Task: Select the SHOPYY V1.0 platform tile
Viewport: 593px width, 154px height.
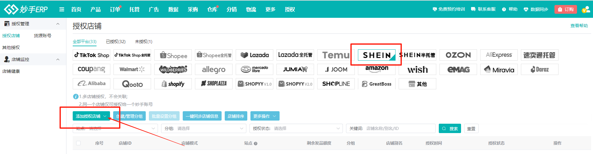Action: 255,84
